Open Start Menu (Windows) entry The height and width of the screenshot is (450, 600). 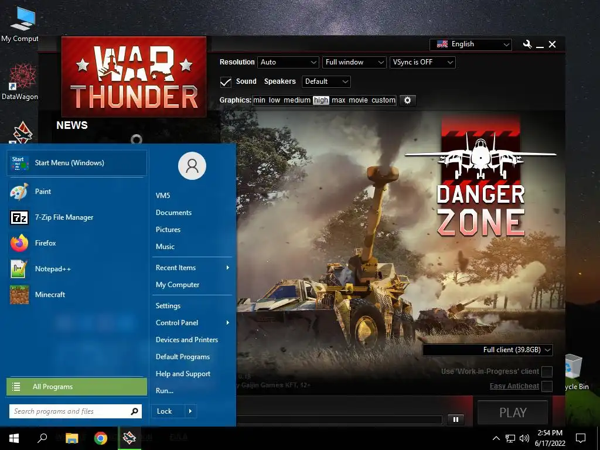(x=77, y=163)
